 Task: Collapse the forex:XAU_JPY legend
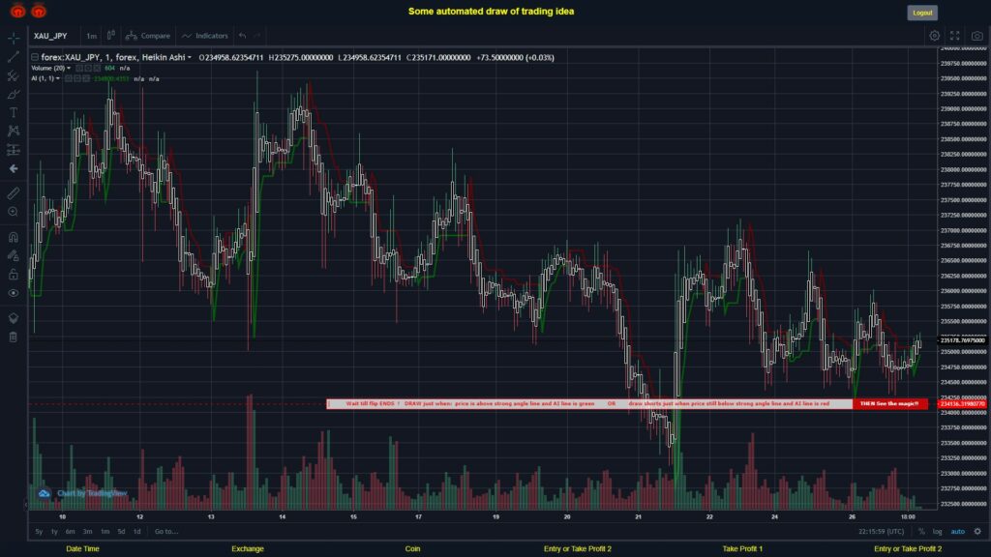click(x=35, y=57)
